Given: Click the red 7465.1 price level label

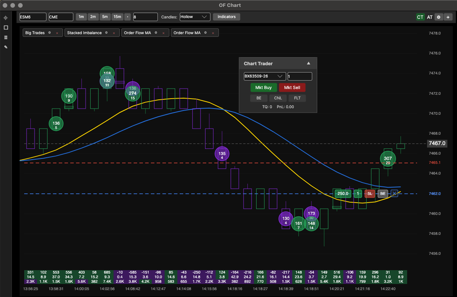Looking at the screenshot, I should 435,162.
